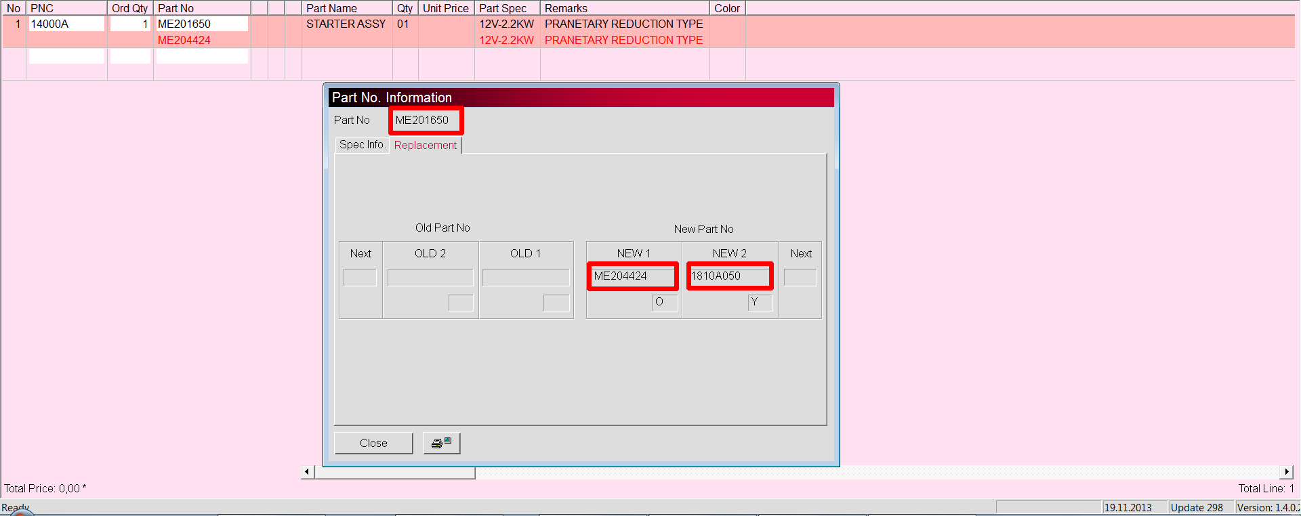Screen dimensions: 1301x516
Task: Click the red ME204424 replacement part number in the table
Action: coord(184,40)
